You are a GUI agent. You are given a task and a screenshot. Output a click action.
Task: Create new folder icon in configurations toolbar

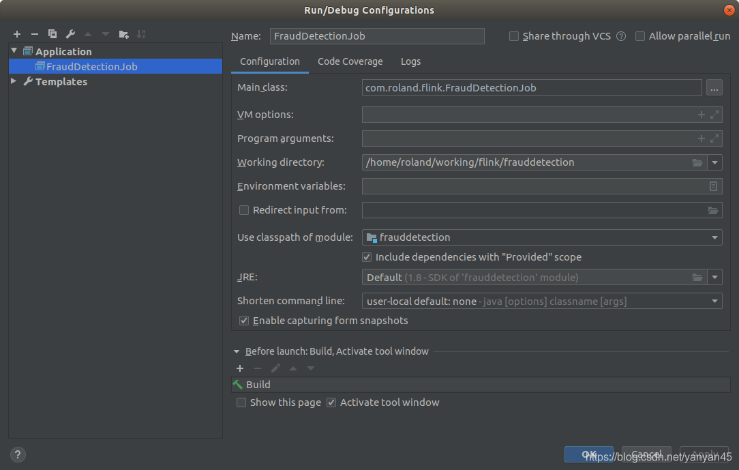123,34
